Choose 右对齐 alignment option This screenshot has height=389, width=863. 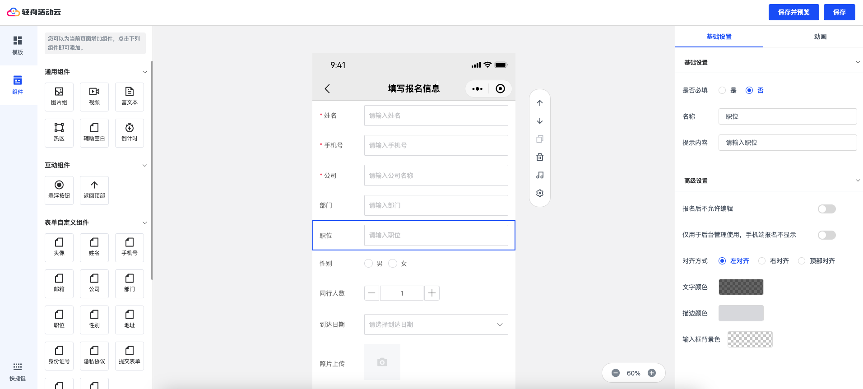click(x=762, y=261)
